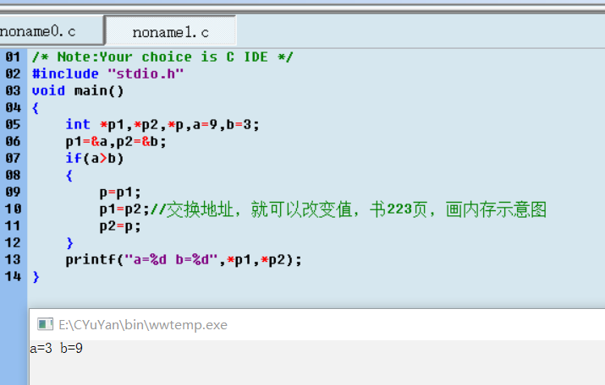The image size is (605, 385).
Task: Click the if(a>b) condition line
Action: point(95,158)
